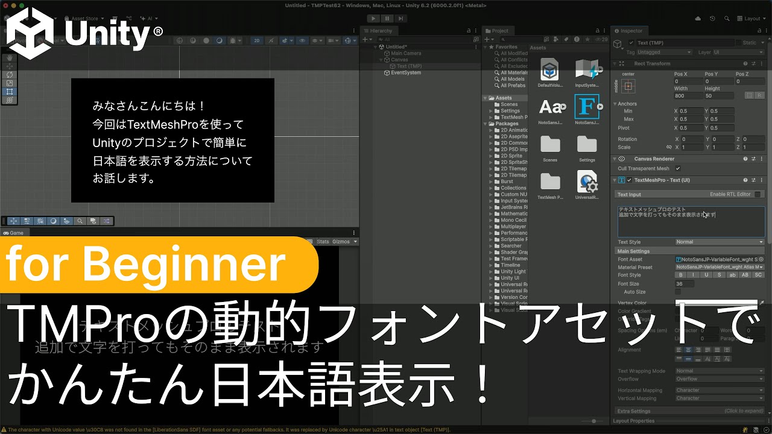The width and height of the screenshot is (772, 434).
Task: Select Main Camera in Hierarchy
Action: pos(406,53)
